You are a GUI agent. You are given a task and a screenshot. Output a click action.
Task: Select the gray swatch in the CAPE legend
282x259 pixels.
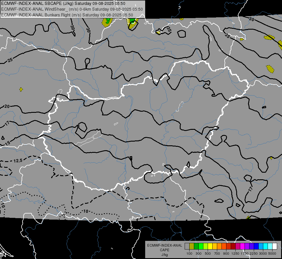pos(187,246)
